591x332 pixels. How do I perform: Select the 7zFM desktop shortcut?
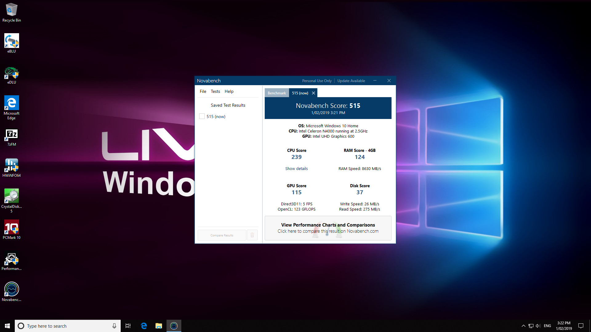[12, 137]
